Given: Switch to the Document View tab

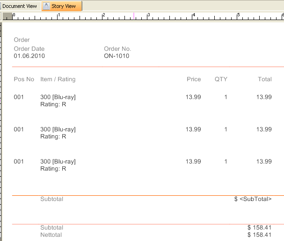Looking at the screenshot, I should tap(20, 6).
